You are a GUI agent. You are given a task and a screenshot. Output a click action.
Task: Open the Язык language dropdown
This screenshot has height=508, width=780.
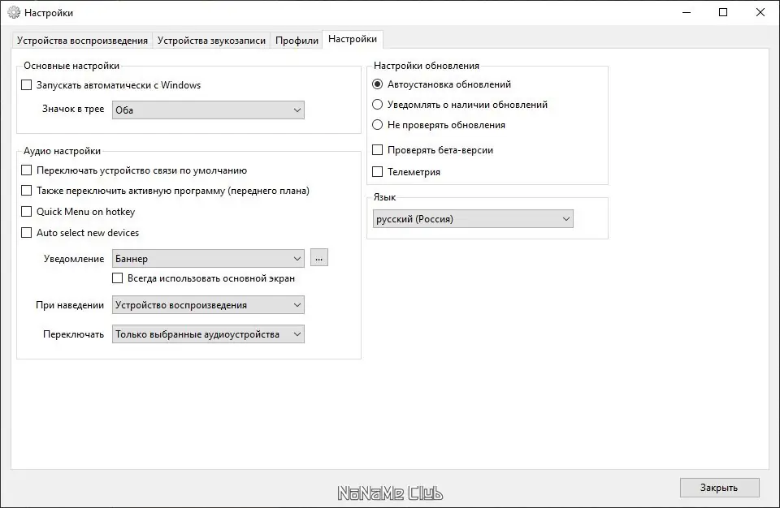(473, 219)
